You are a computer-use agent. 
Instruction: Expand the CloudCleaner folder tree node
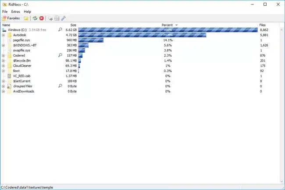(4, 66)
